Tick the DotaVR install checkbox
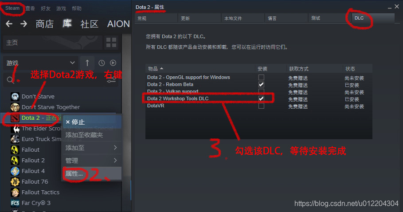Image resolution: width=403 pixels, height=212 pixels. pos(261,106)
